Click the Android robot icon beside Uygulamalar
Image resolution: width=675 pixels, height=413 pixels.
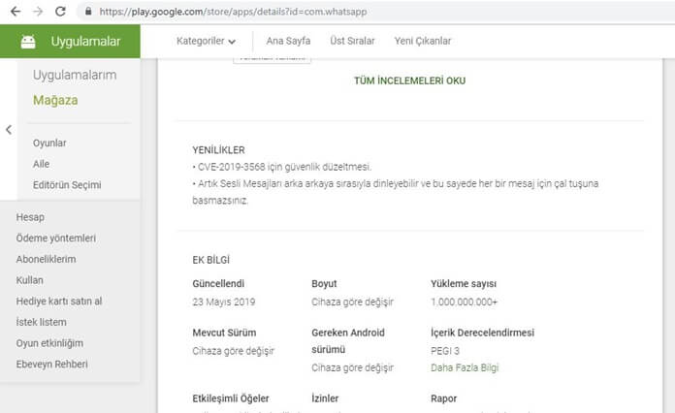click(x=28, y=42)
